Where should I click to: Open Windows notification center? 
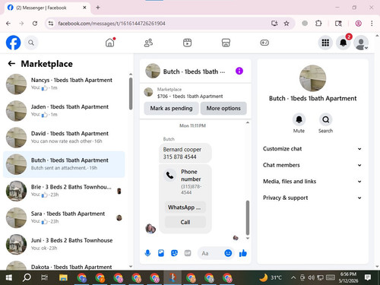[x=368, y=277]
